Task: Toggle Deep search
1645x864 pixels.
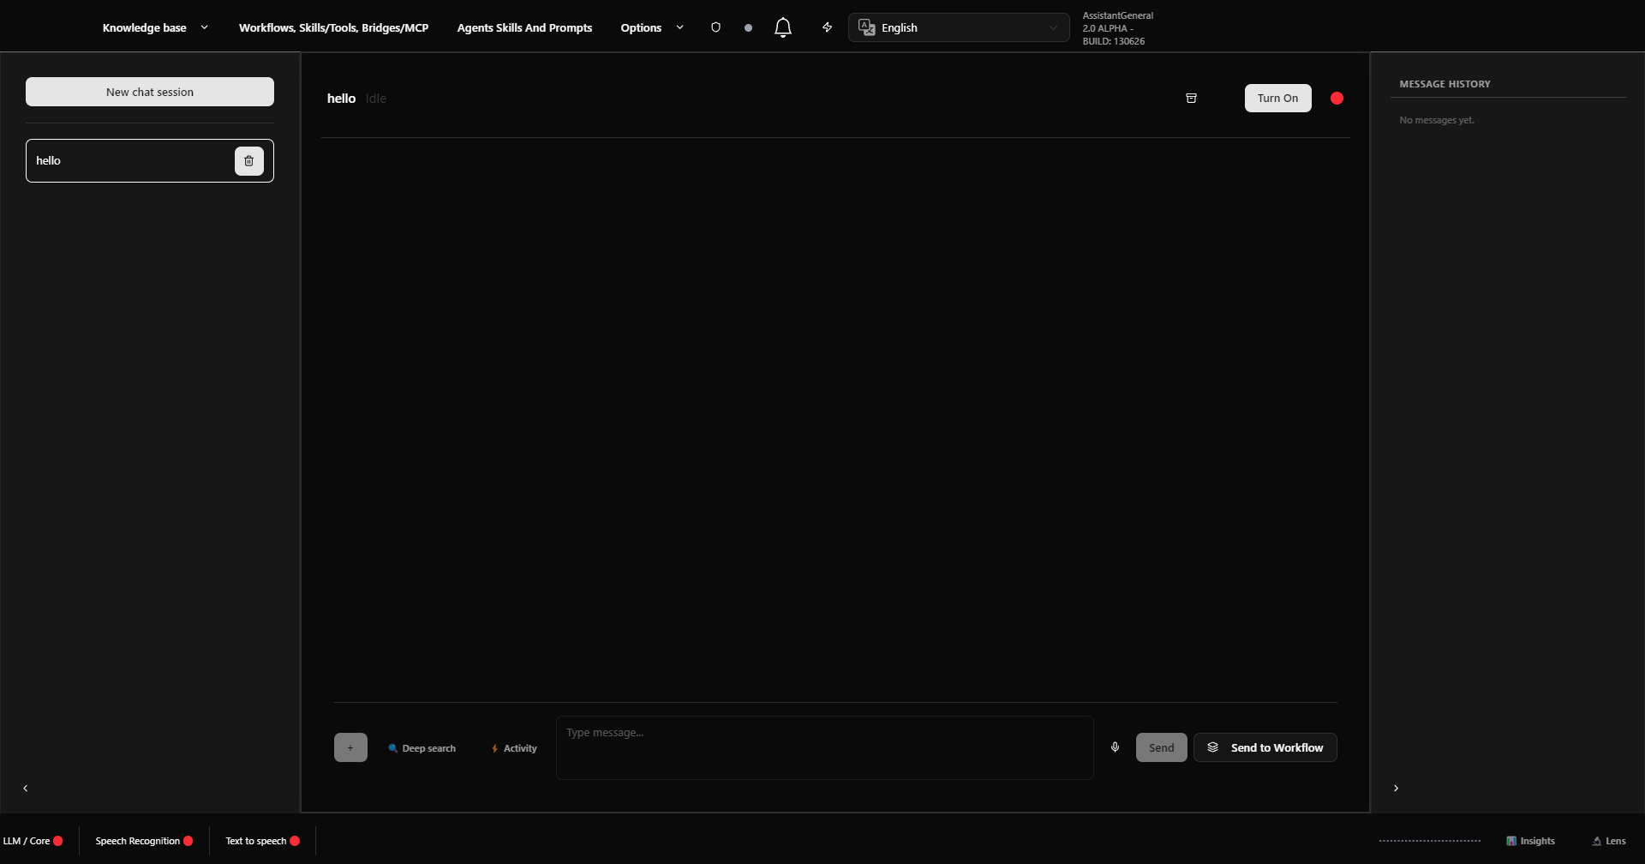Action: [x=422, y=748]
